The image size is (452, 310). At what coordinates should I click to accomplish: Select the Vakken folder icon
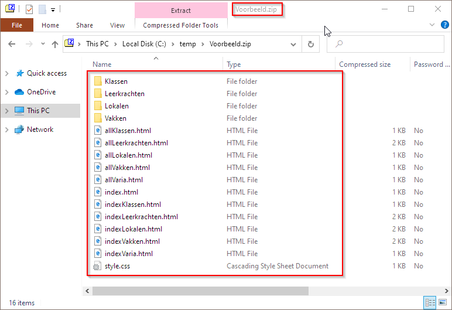(x=98, y=118)
